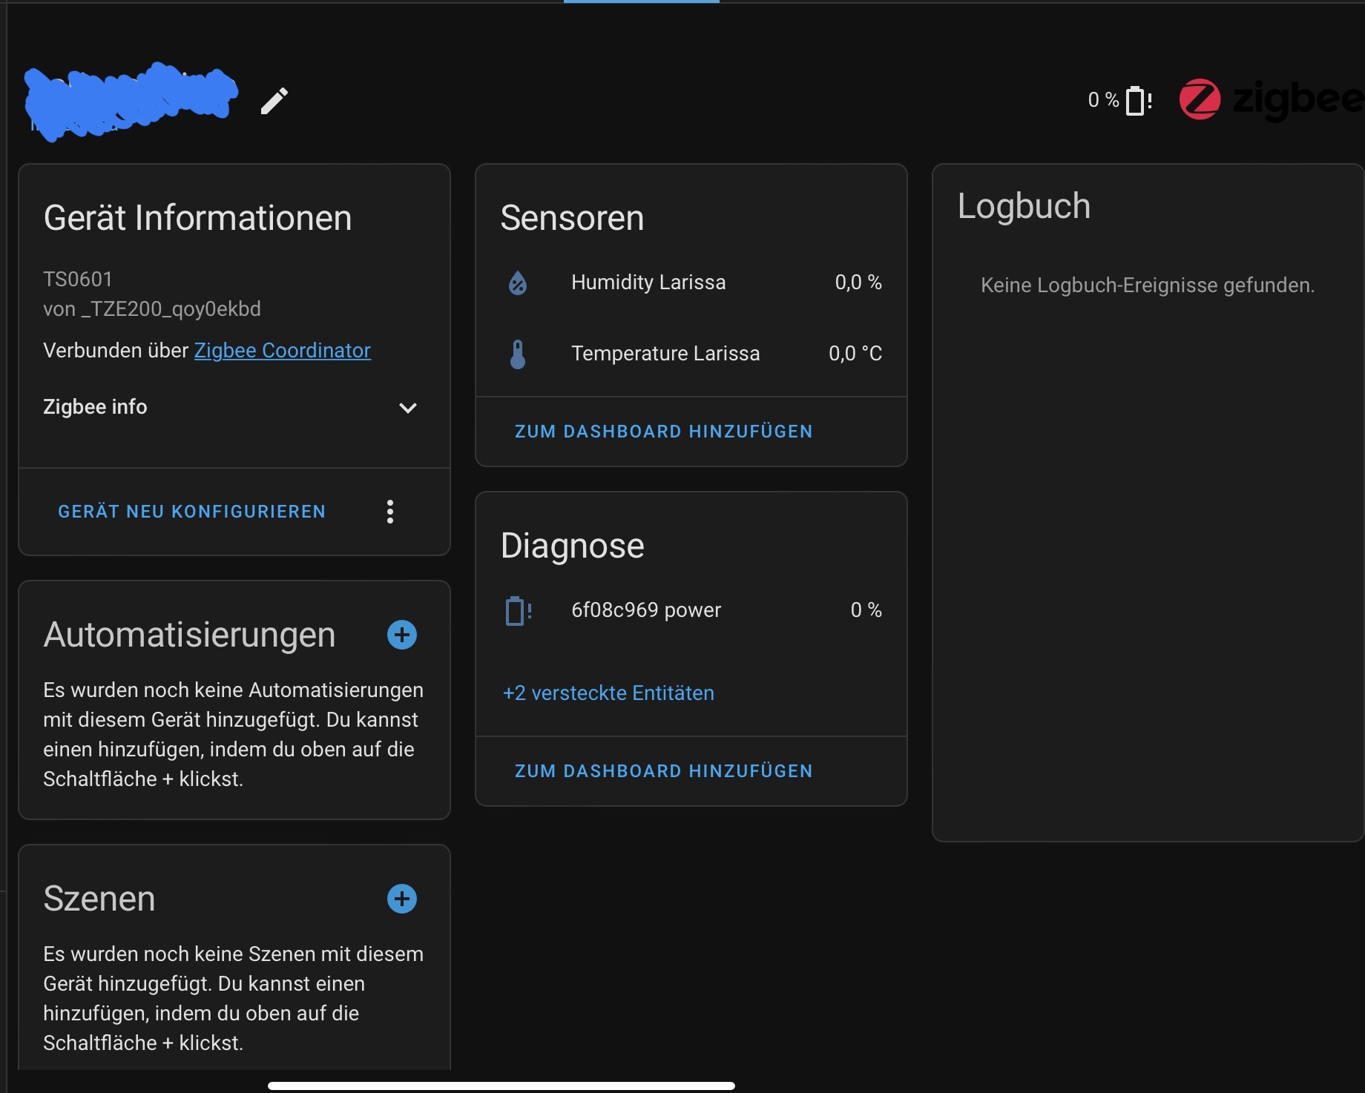Viewport: 1365px width, 1093px height.
Task: Click the Keine Logbuch-Ereignisse gefunden message
Action: (x=1148, y=285)
